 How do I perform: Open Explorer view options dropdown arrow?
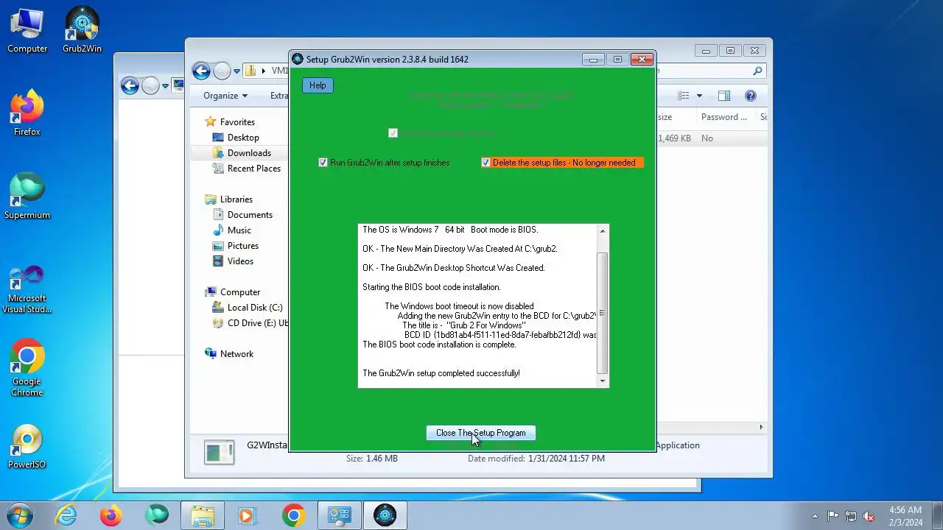point(699,96)
